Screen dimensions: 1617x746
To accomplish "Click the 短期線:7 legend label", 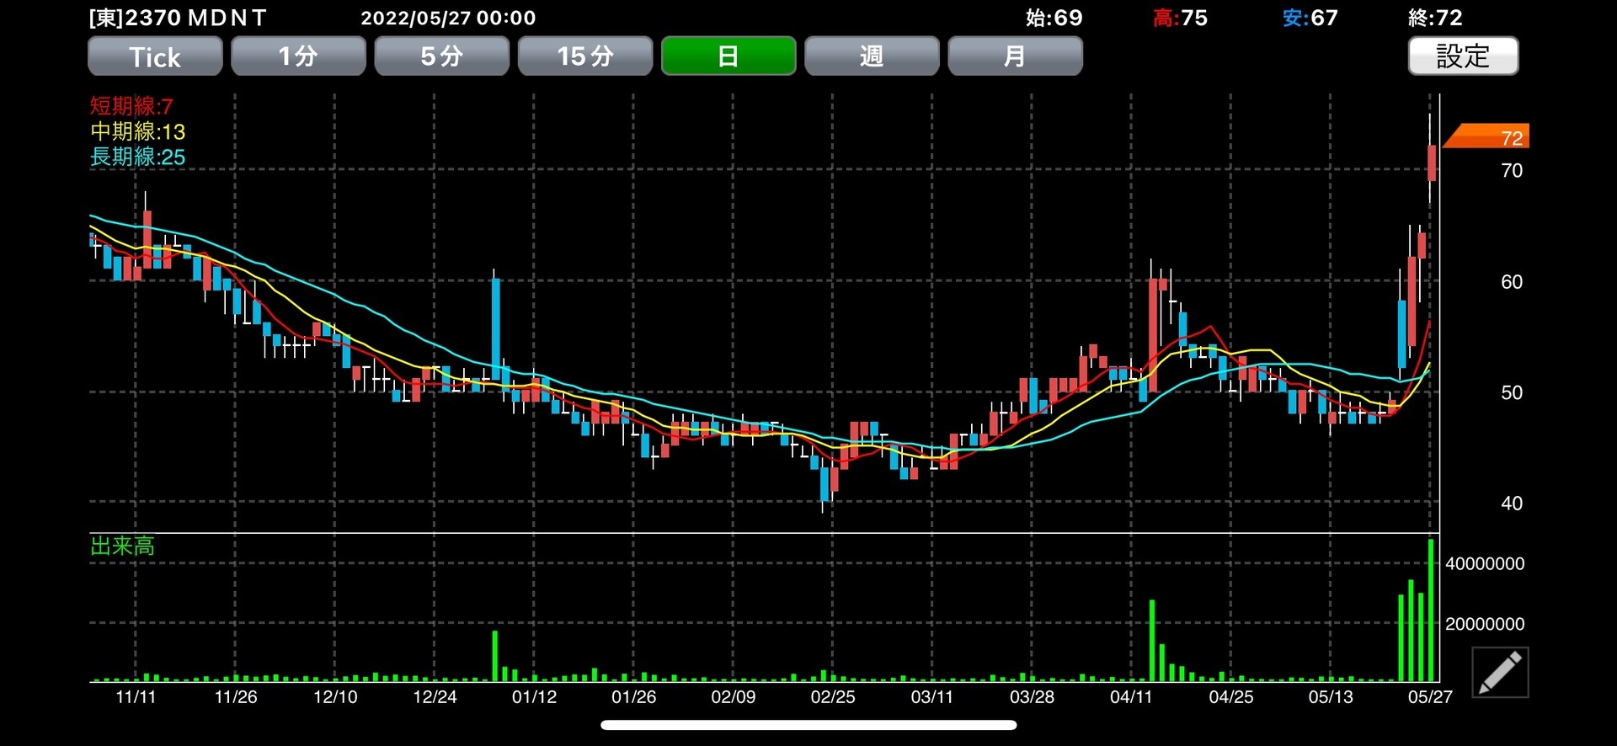I will (x=131, y=106).
